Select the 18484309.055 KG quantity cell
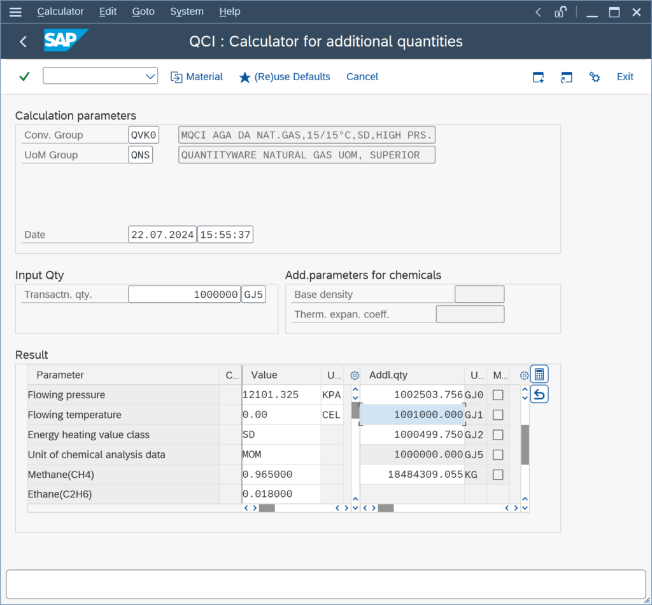The height and width of the screenshot is (605, 652). click(412, 475)
